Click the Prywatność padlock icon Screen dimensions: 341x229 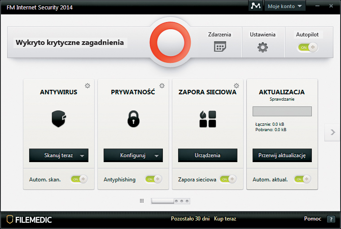pyautogui.click(x=133, y=119)
